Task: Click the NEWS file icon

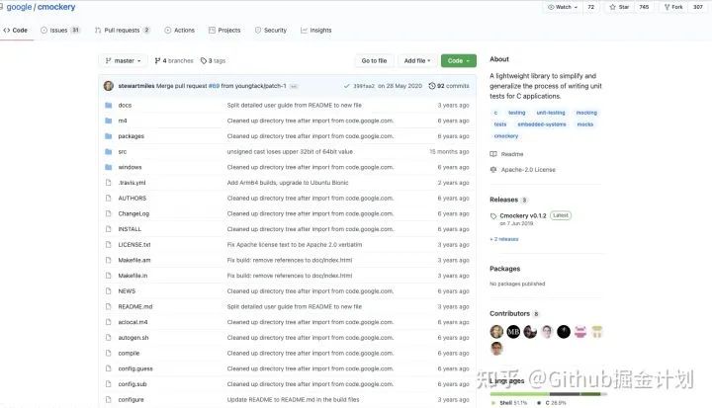Action: pos(108,290)
